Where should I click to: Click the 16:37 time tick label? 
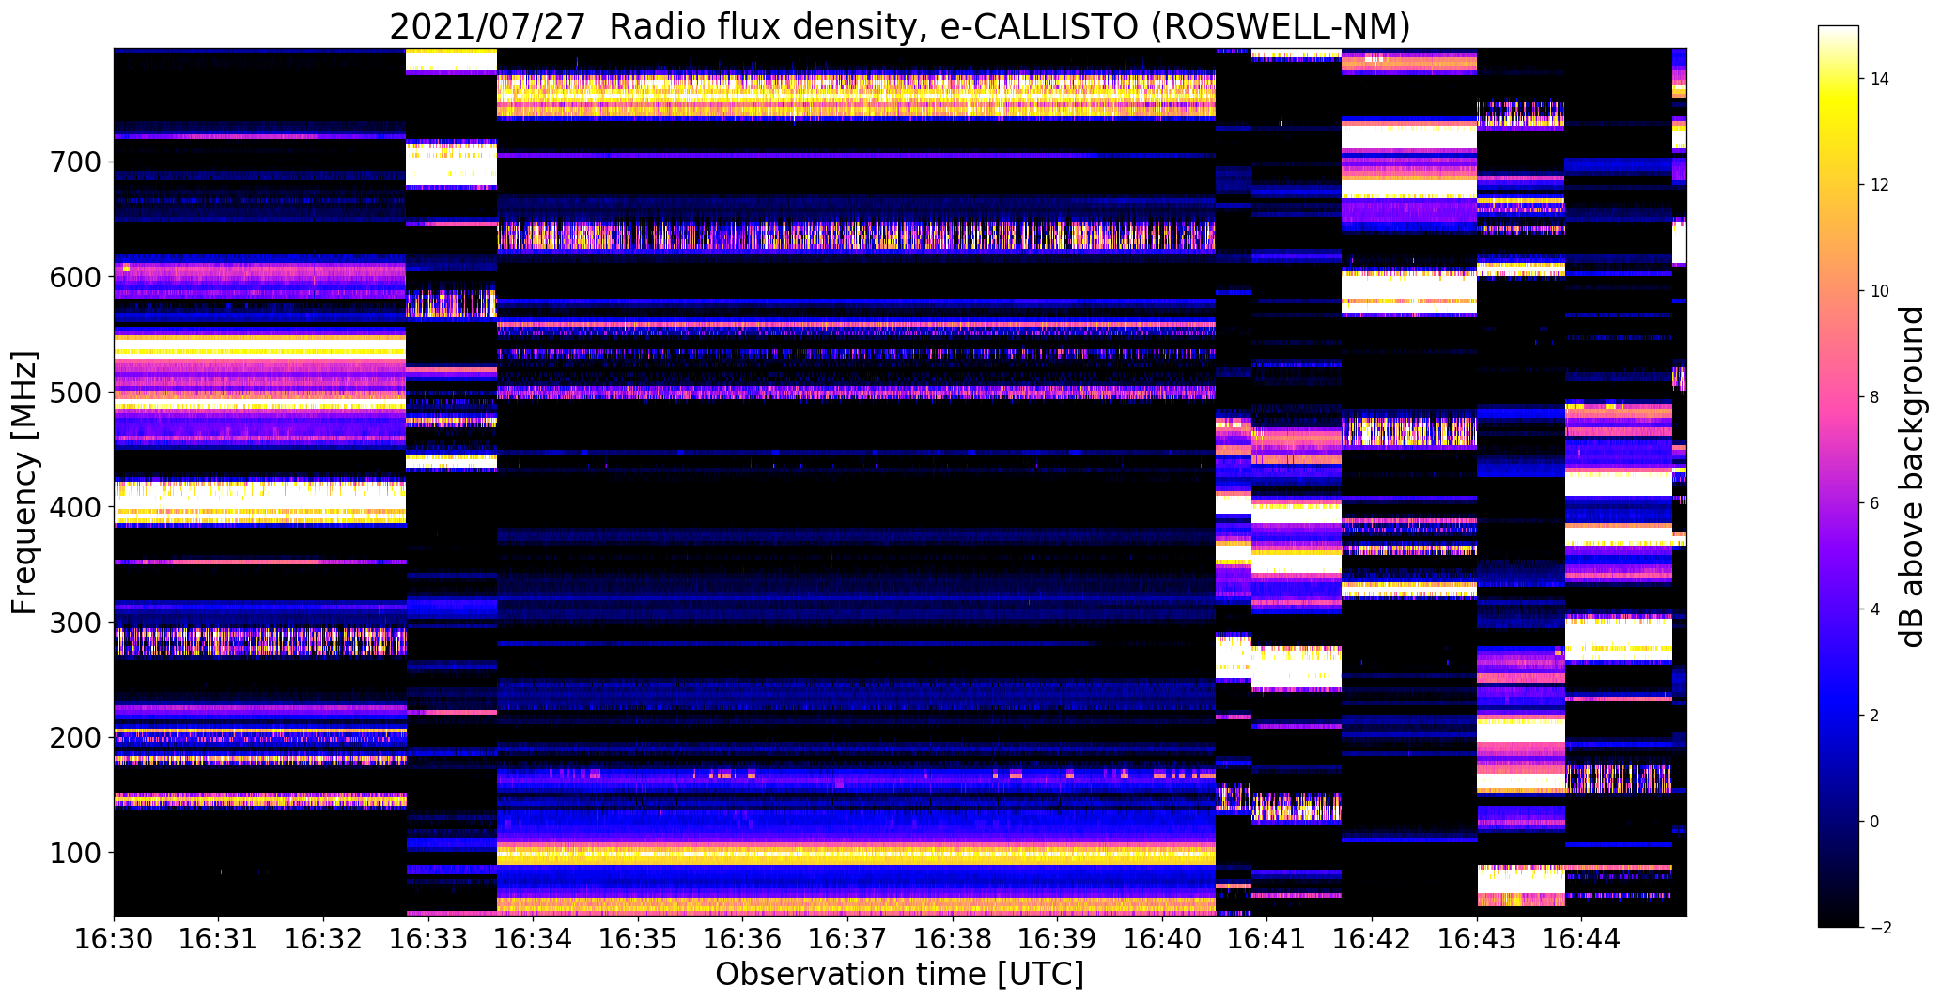click(x=848, y=937)
